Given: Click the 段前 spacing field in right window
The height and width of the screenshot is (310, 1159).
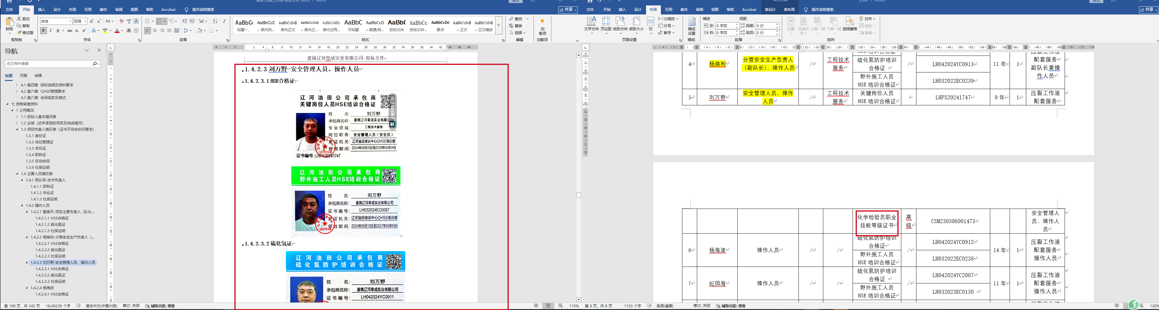Looking at the screenshot, I should (x=767, y=26).
